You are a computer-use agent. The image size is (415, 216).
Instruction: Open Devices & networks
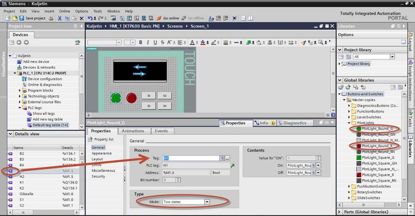39,67
